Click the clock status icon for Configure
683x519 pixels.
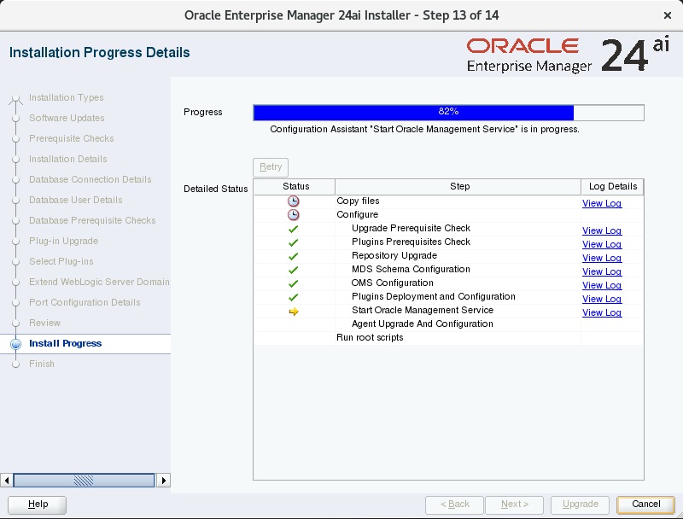293,214
